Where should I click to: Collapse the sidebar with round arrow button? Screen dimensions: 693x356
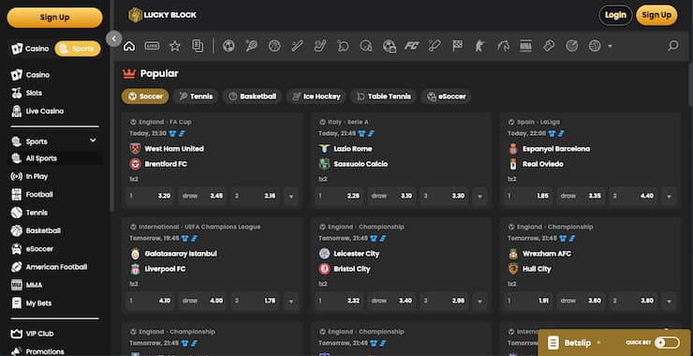coord(113,38)
